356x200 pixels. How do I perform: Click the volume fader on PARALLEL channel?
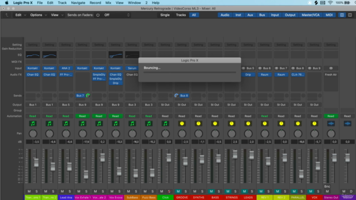click(x=301, y=174)
